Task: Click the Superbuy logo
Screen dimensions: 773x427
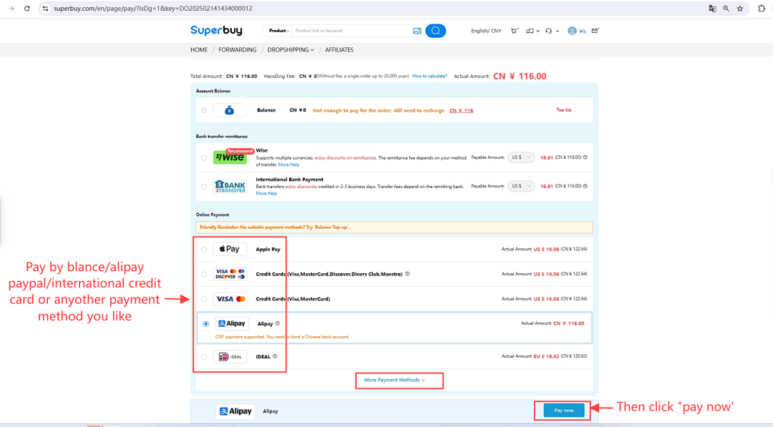Action: [x=216, y=31]
